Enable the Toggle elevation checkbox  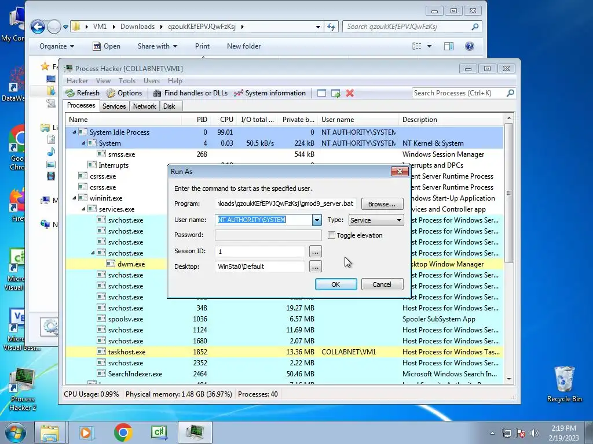click(331, 235)
